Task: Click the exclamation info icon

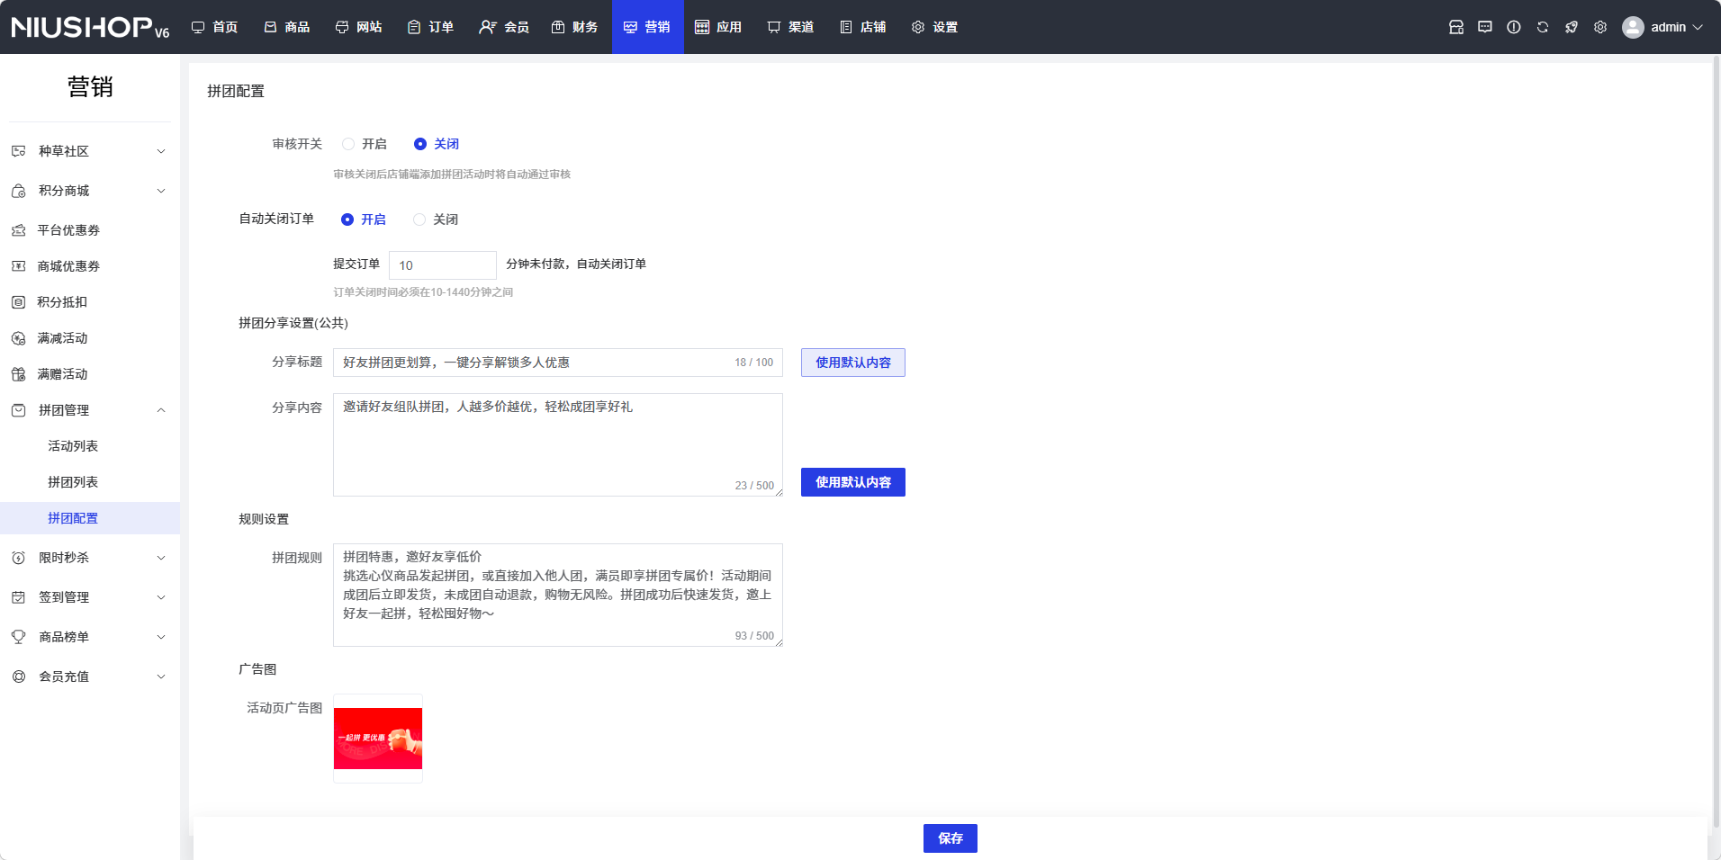Action: [1513, 27]
